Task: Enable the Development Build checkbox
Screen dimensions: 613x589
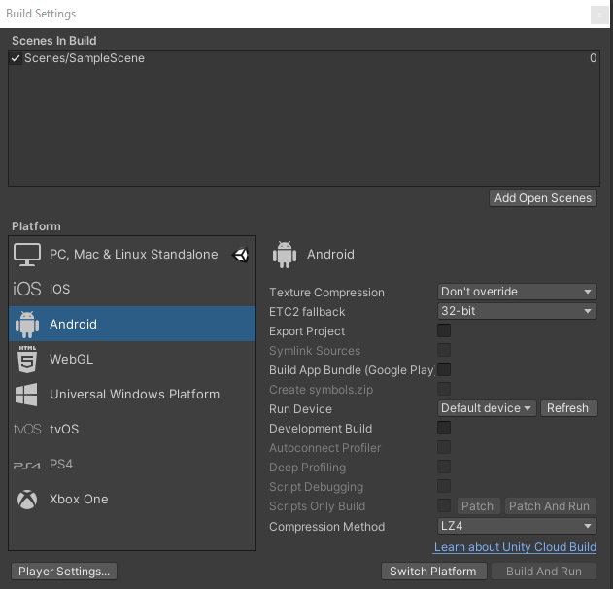Action: (444, 428)
